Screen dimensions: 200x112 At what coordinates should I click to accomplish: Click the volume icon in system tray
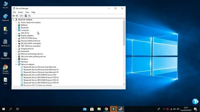(x=178, y=109)
